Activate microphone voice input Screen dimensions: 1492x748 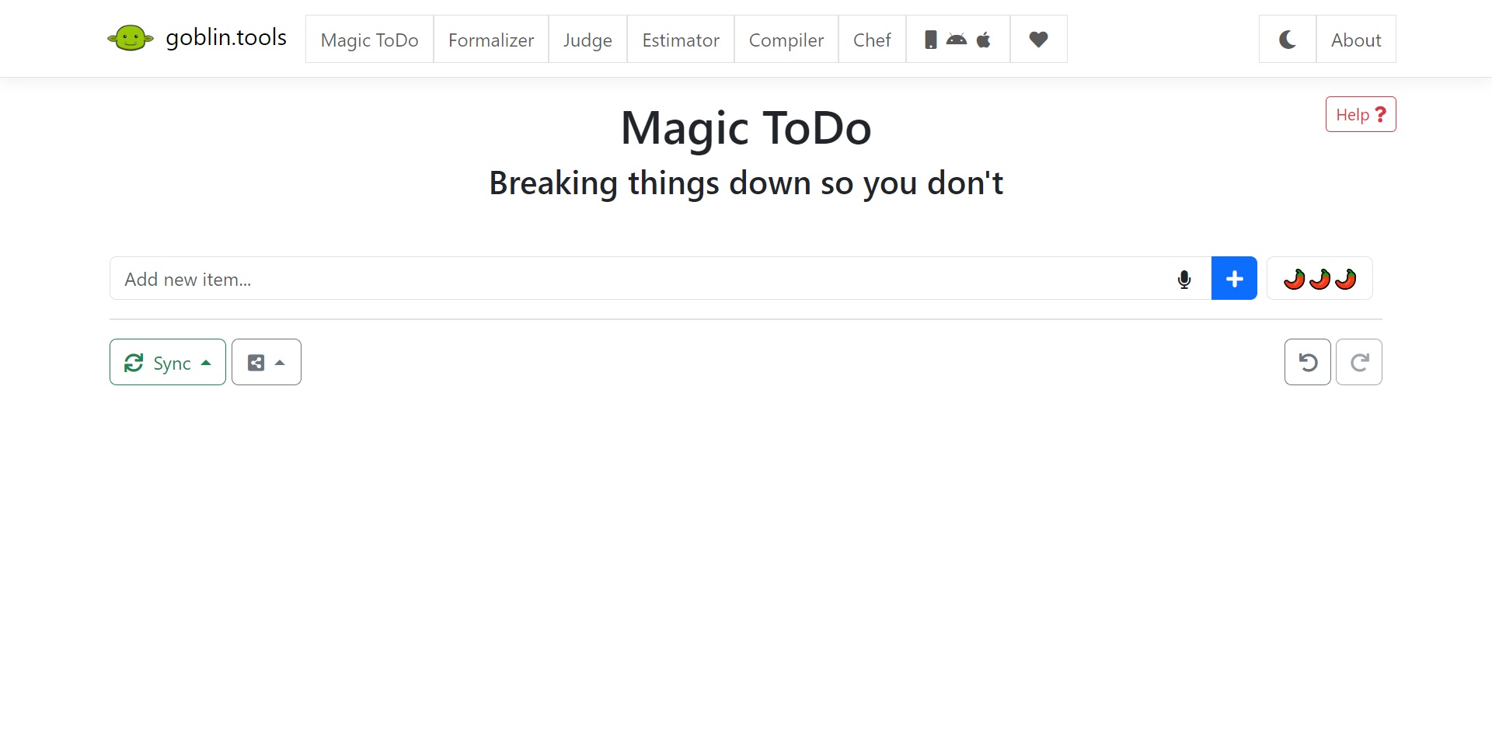coord(1184,279)
